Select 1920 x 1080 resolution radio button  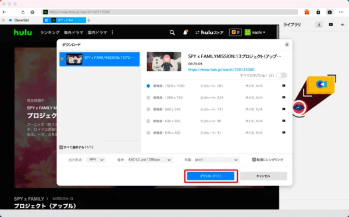point(148,86)
